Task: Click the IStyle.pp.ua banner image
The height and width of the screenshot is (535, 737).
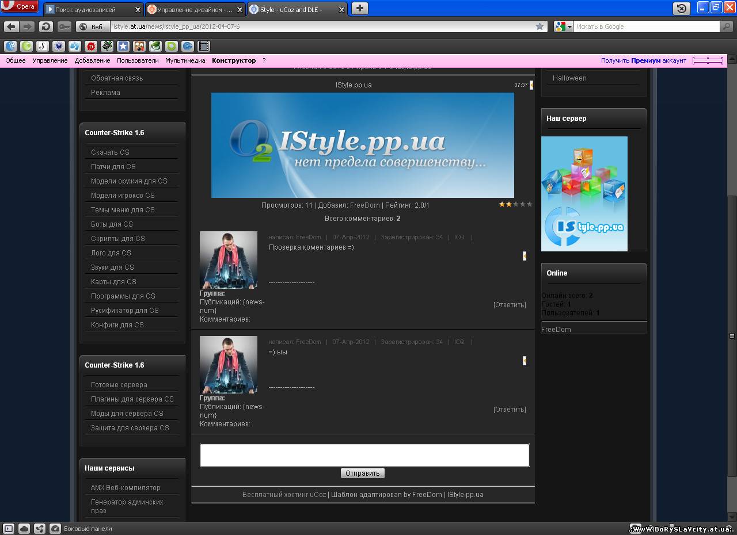Action: tap(363, 145)
